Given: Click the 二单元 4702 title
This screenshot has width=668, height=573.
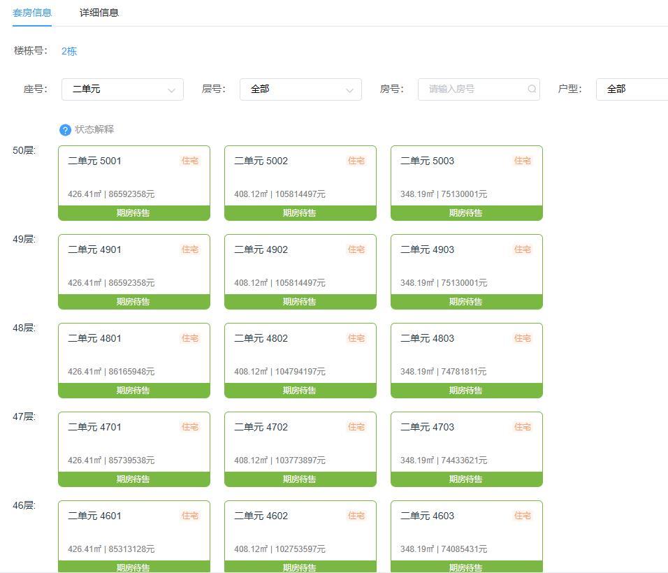Looking at the screenshot, I should point(261,427).
